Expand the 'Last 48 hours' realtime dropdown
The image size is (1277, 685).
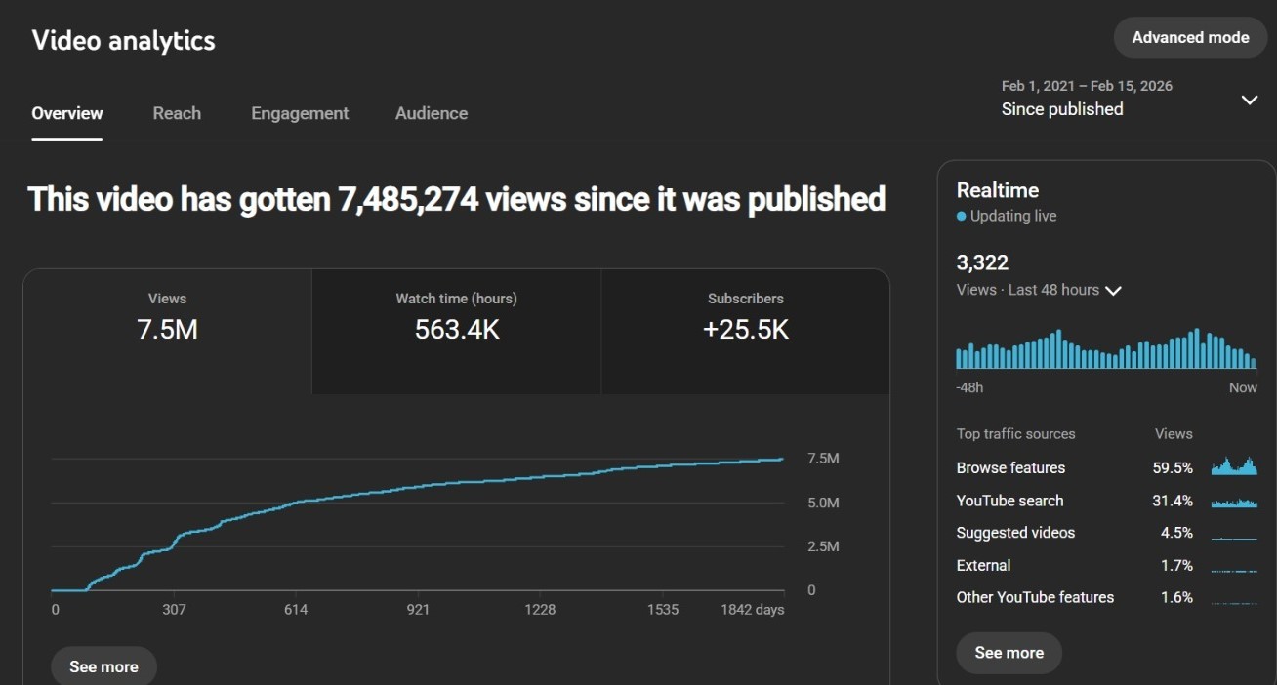click(1112, 291)
